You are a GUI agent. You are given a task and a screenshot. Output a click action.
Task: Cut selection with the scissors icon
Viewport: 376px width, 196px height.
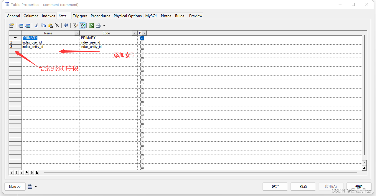click(x=37, y=26)
